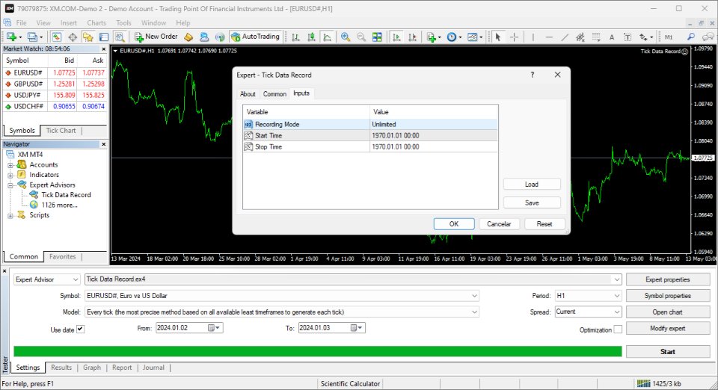Open the Tick Chart tab

[61, 130]
